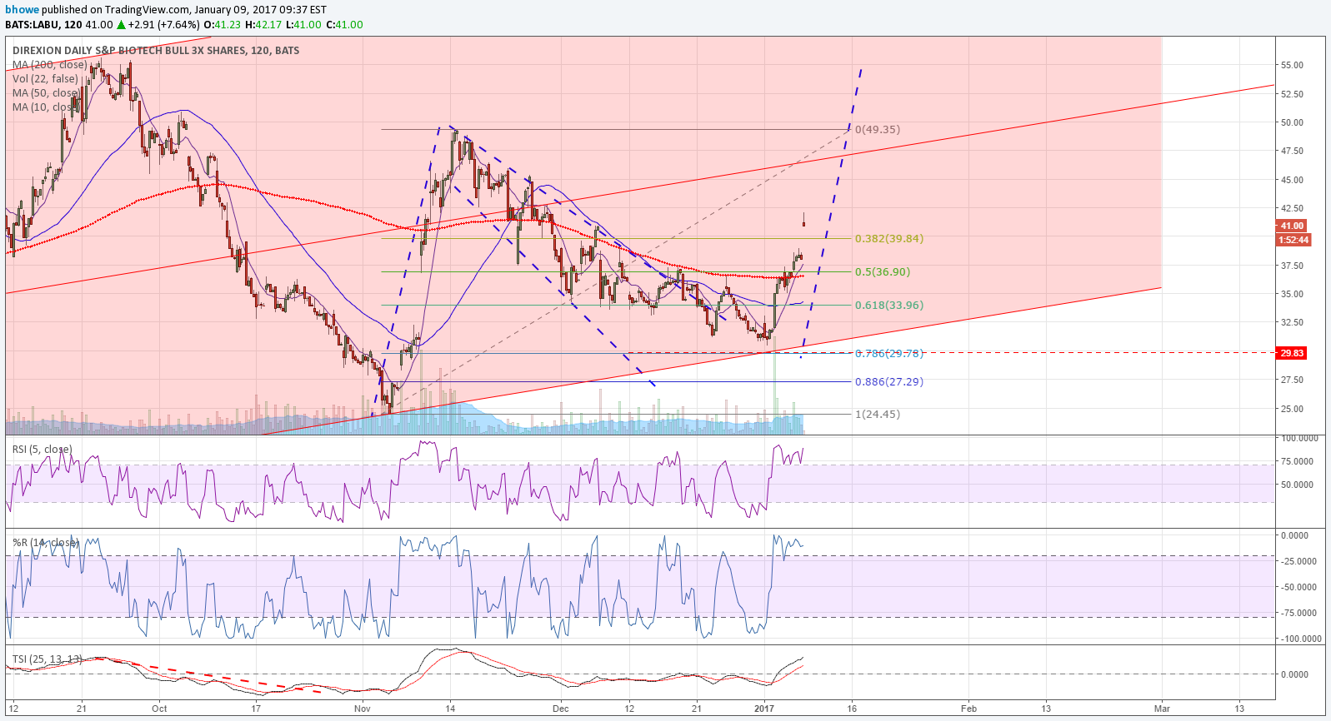Image resolution: width=1331 pixels, height=721 pixels.
Task: Click the 32.50 price axis tick
Action: tap(1292, 322)
